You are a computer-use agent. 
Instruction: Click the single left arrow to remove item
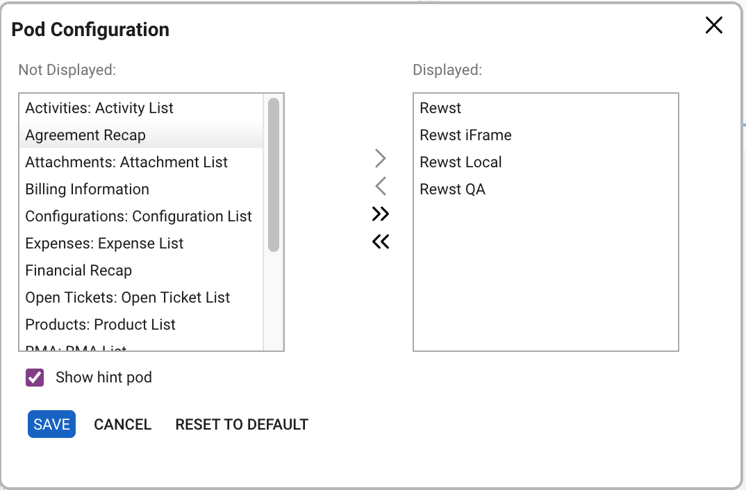point(380,186)
